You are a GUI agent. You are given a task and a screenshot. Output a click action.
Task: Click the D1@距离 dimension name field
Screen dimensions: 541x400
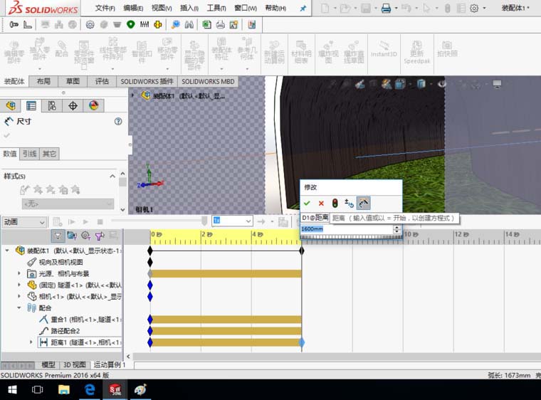click(x=315, y=218)
